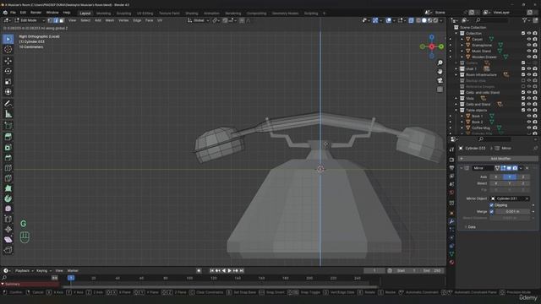541x304 pixels.
Task: Select the Inset Faces tool
Action: pyautogui.click(x=8, y=147)
